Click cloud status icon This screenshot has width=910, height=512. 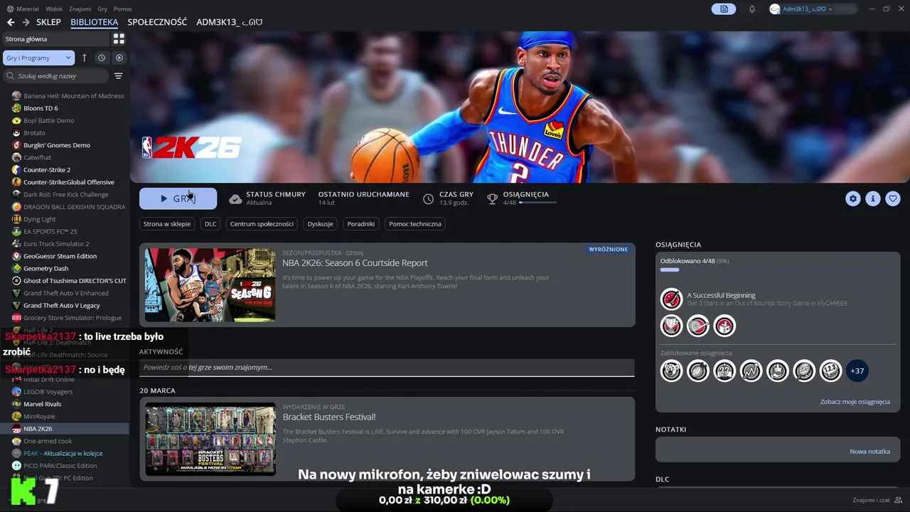[x=235, y=199]
